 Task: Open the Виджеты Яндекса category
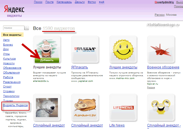[x=15, y=105]
